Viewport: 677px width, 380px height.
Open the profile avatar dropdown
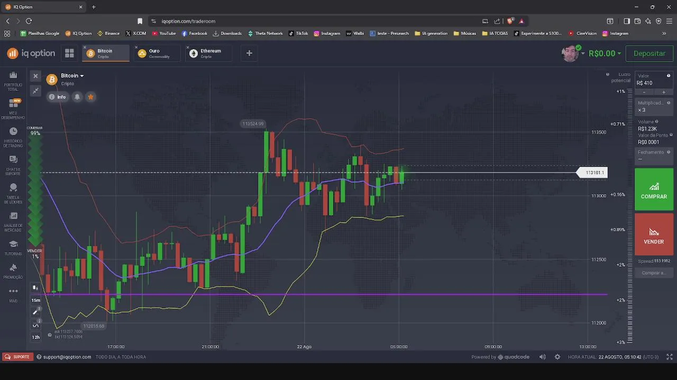pos(572,53)
